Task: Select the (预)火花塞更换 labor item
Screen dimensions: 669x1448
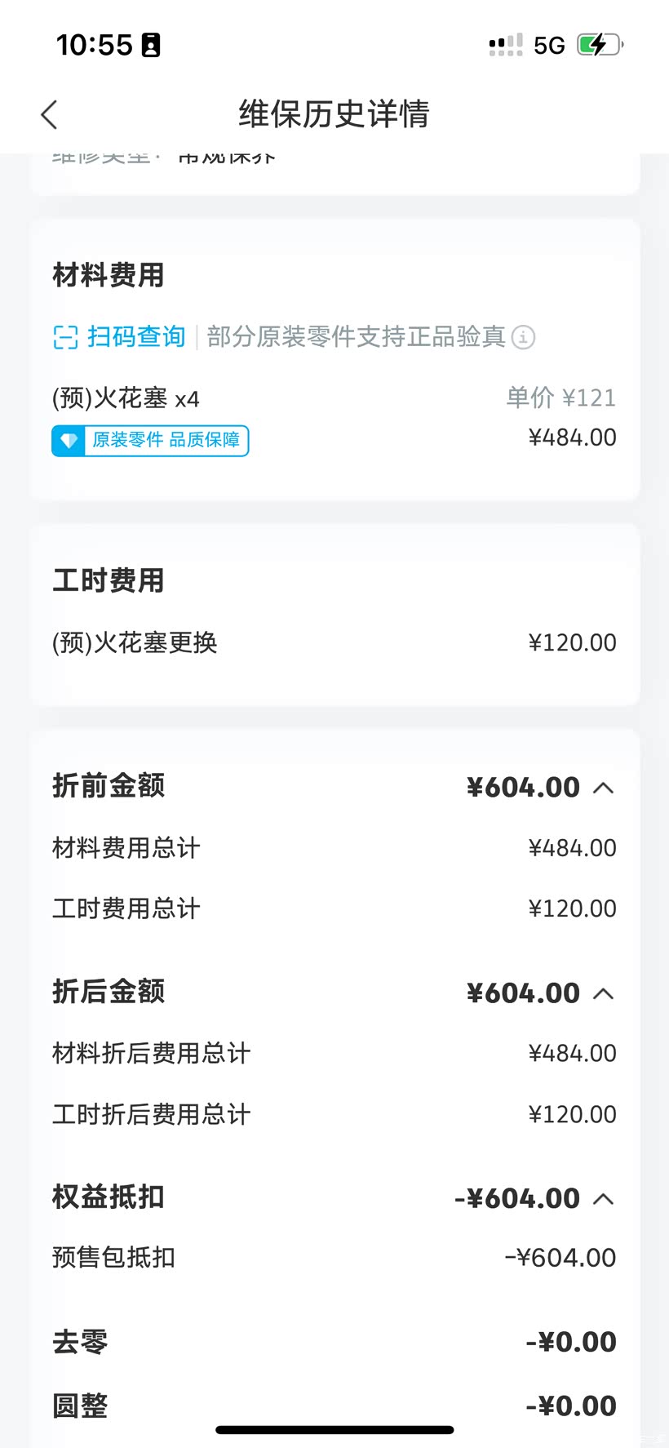Action: pos(135,643)
